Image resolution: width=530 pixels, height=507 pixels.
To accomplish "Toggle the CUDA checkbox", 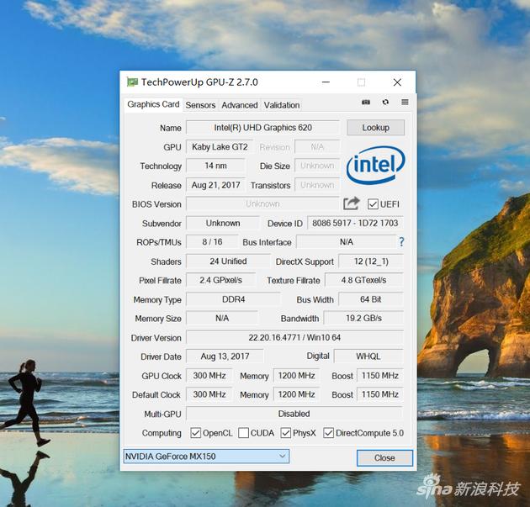I will pyautogui.click(x=243, y=433).
